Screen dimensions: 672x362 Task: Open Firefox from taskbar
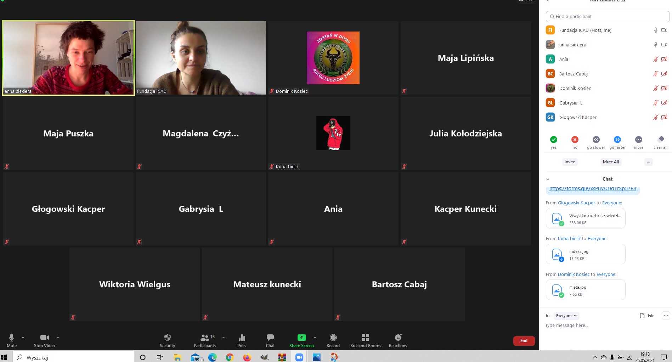(247, 357)
